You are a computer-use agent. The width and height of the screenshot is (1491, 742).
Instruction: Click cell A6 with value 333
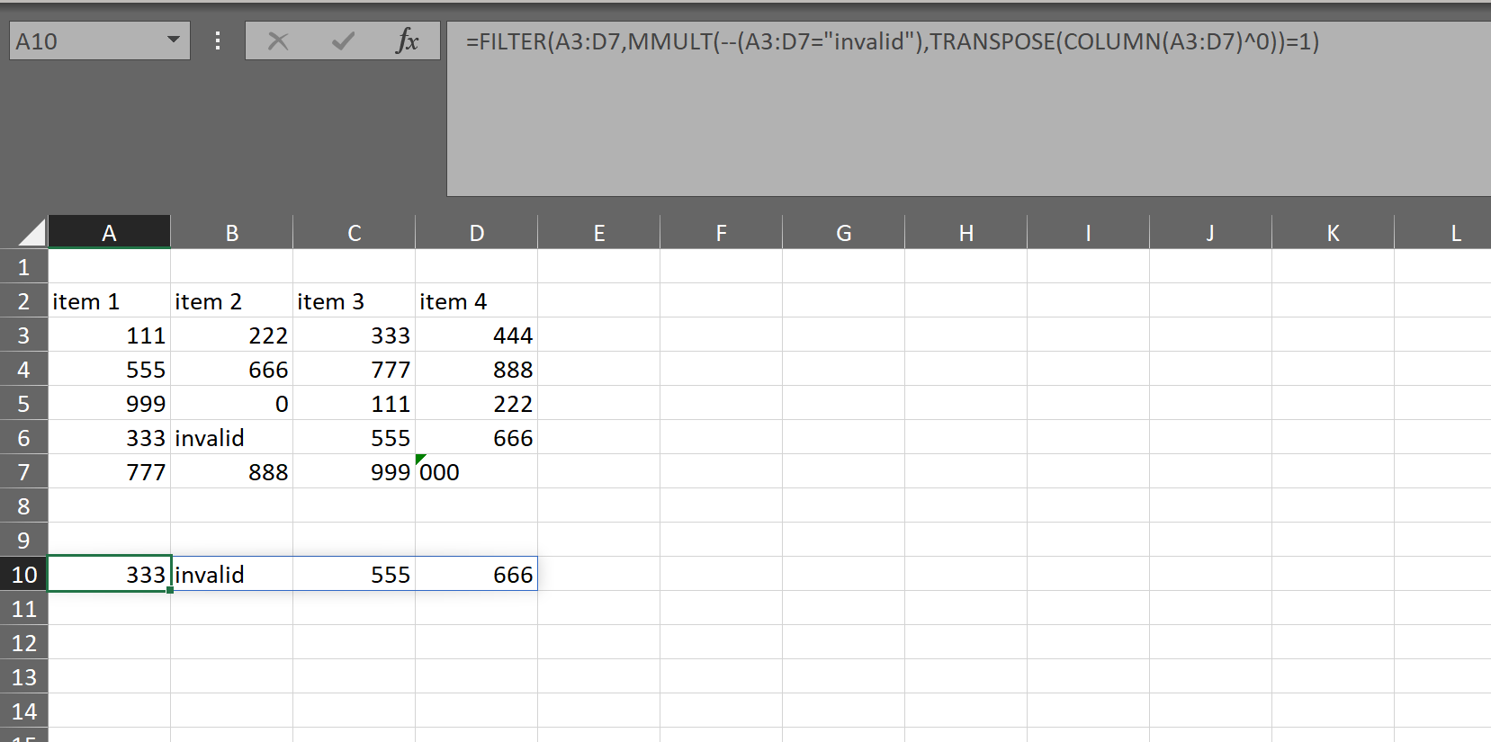(x=109, y=437)
